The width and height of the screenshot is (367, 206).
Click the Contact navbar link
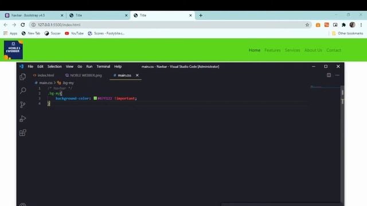pyautogui.click(x=334, y=50)
